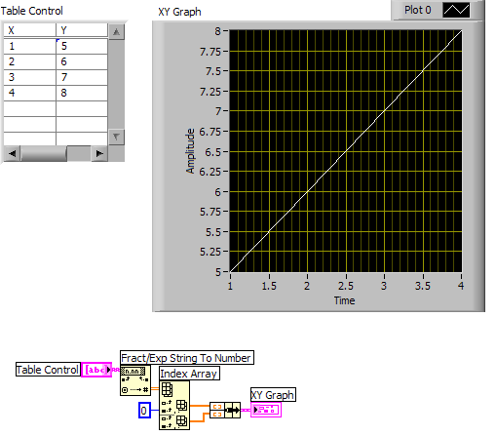Screen dimensions: 496x436
Task: Click the table scroll down arrow
Action: [116, 137]
